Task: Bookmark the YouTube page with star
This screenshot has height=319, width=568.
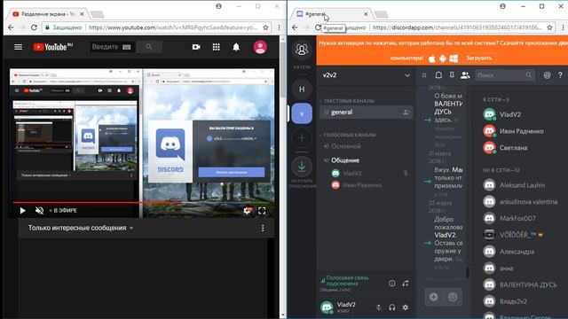Action: (265, 27)
